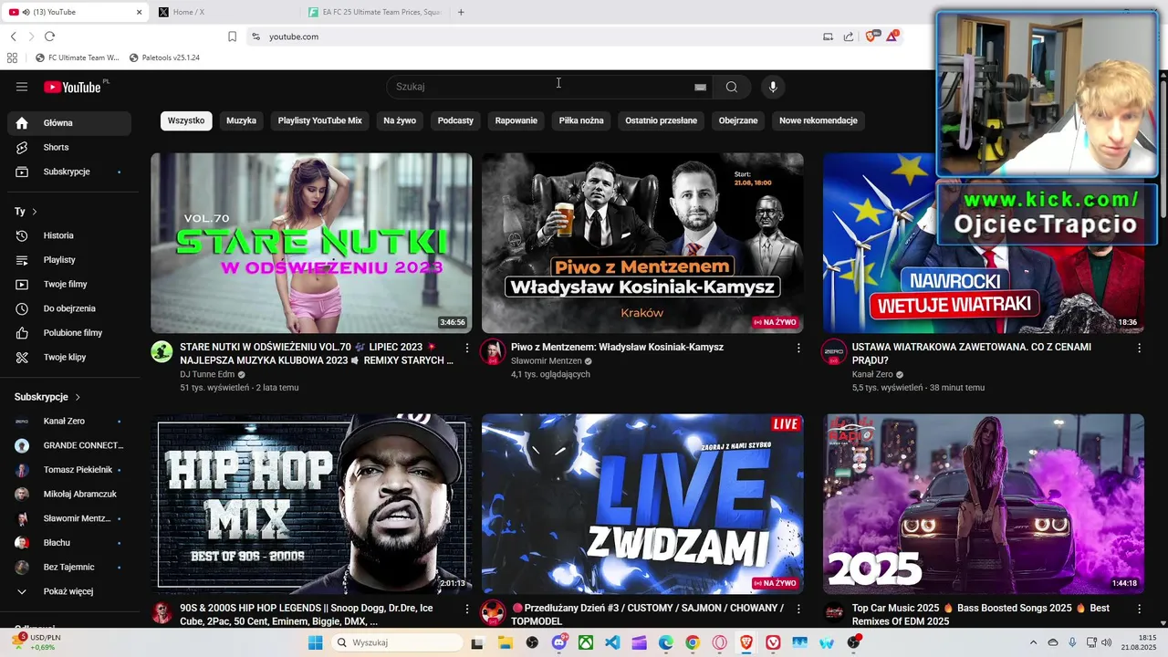Select the Muzyka filter chip
The image size is (1168, 657).
(241, 120)
